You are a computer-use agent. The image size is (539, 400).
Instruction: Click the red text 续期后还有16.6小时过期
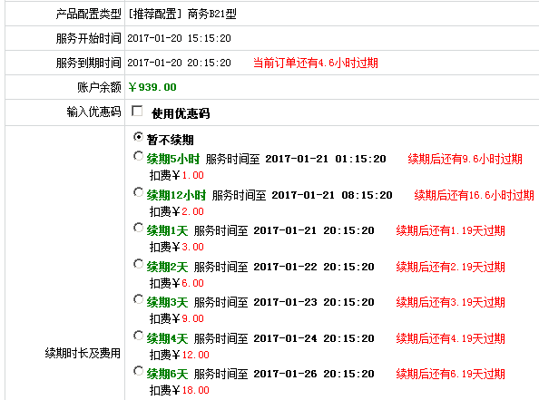pyautogui.click(x=474, y=195)
